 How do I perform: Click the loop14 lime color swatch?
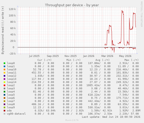[4, 82]
